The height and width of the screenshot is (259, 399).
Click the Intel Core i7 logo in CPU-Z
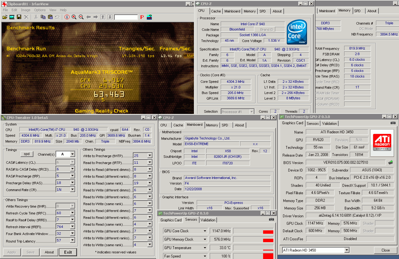(297, 32)
